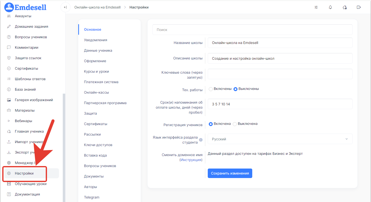
Task: Click into the Ключевые слова field
Action: [x=280, y=74]
